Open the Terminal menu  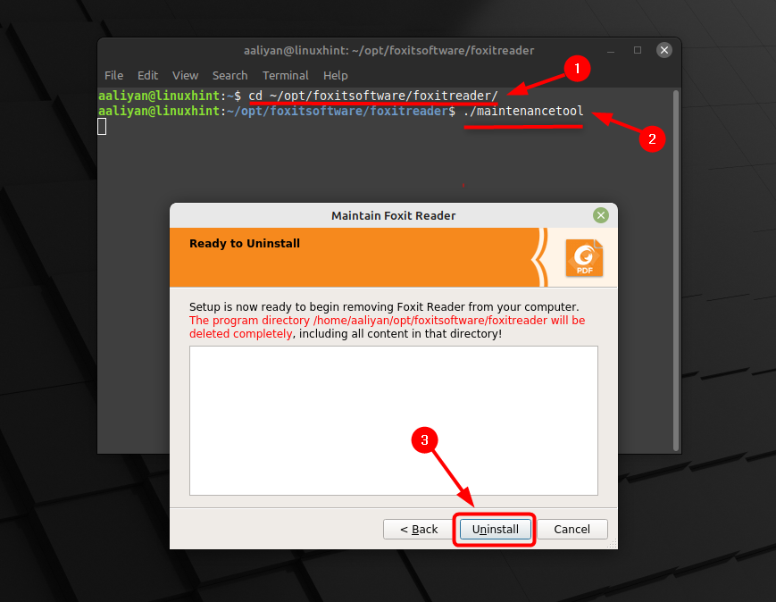286,75
